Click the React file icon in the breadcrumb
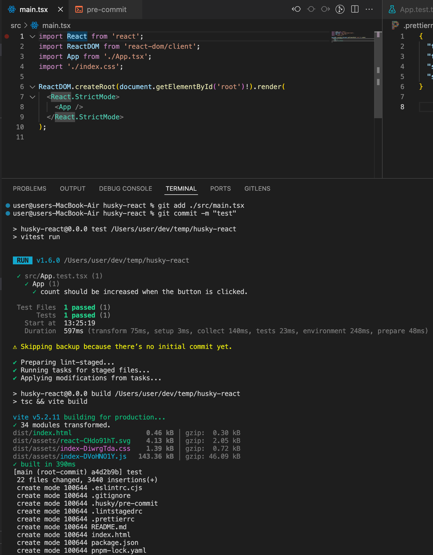433x555 pixels. (34, 25)
